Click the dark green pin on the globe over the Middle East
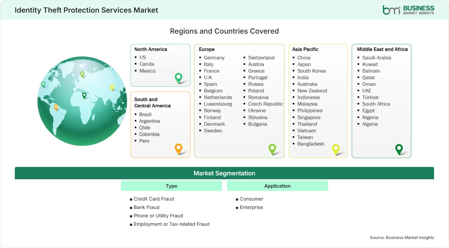This screenshot has height=248, width=449. tap(84, 95)
